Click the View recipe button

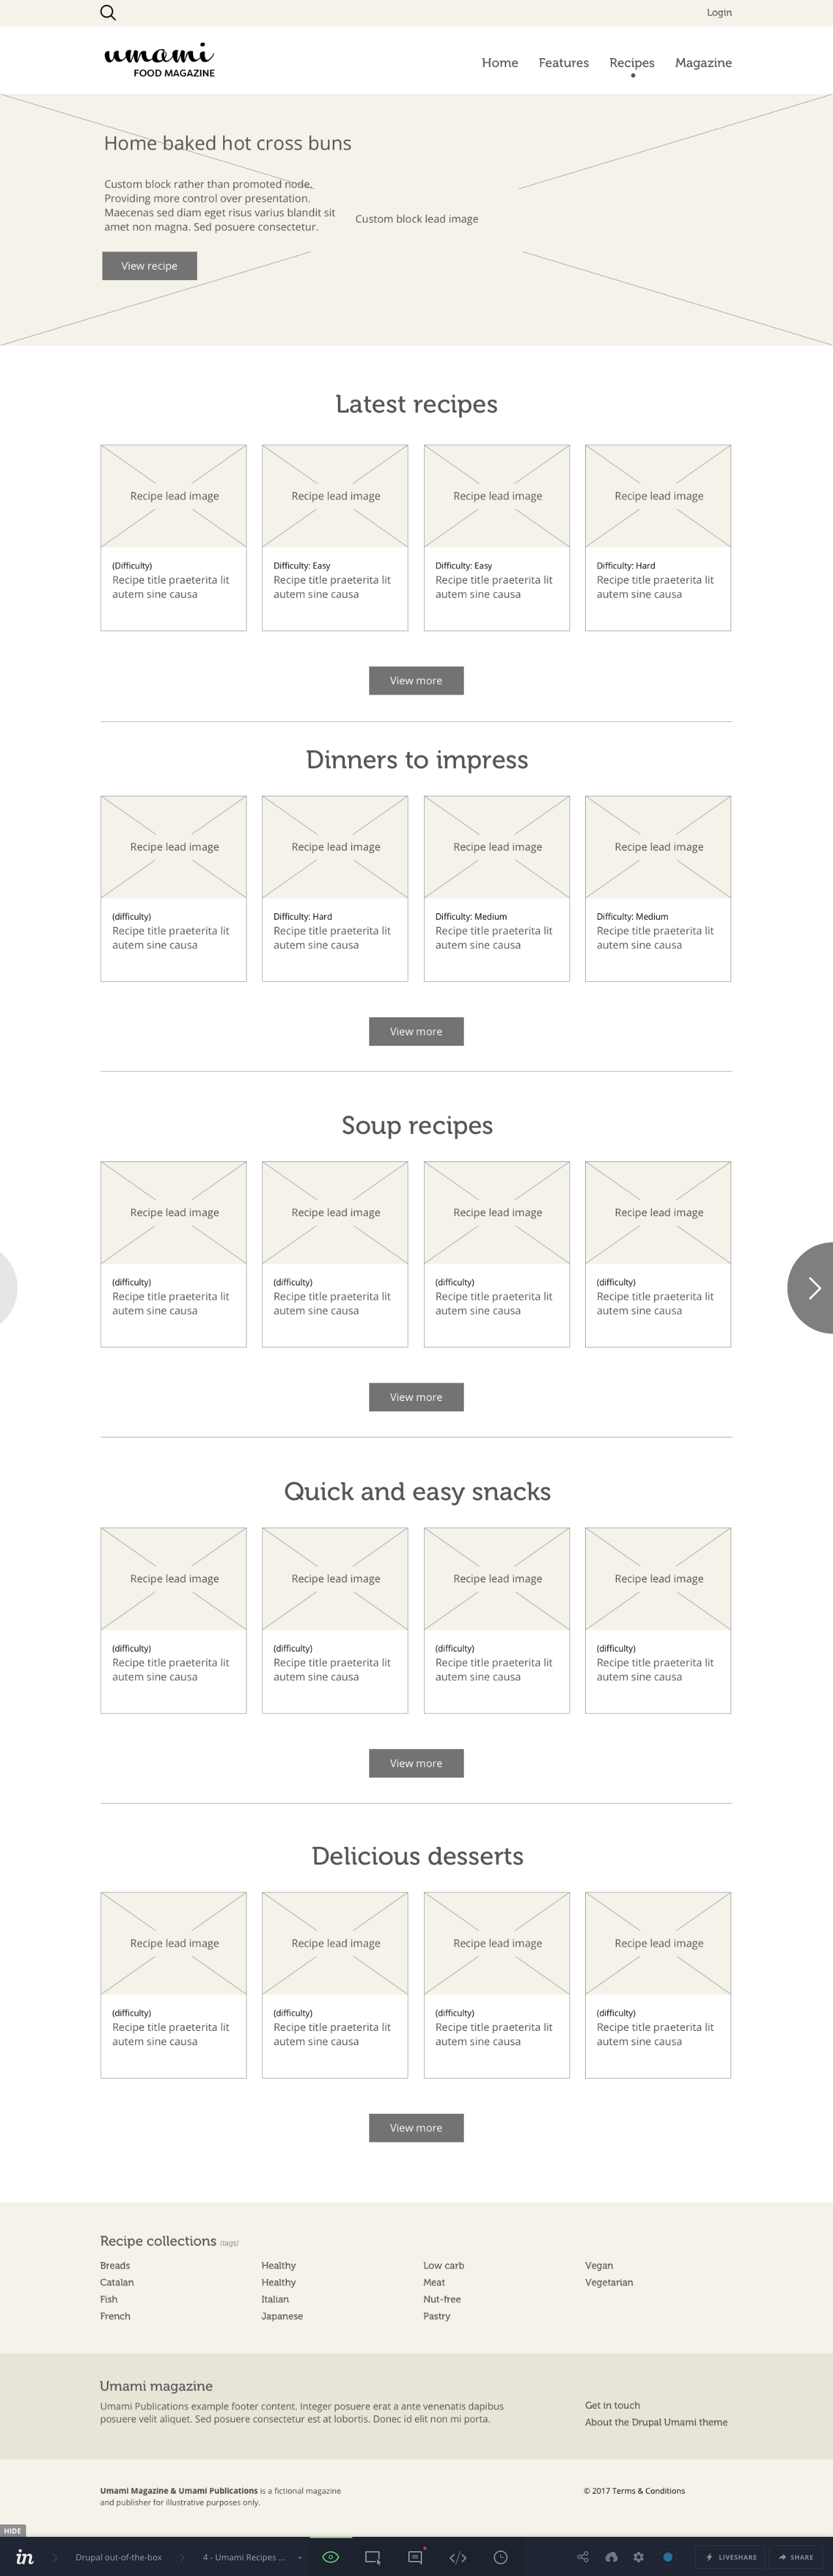[149, 265]
